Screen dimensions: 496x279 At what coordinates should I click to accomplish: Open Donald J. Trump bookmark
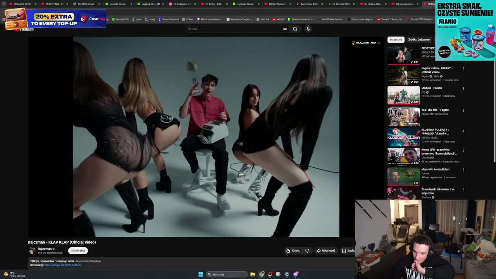pyautogui.click(x=390, y=19)
